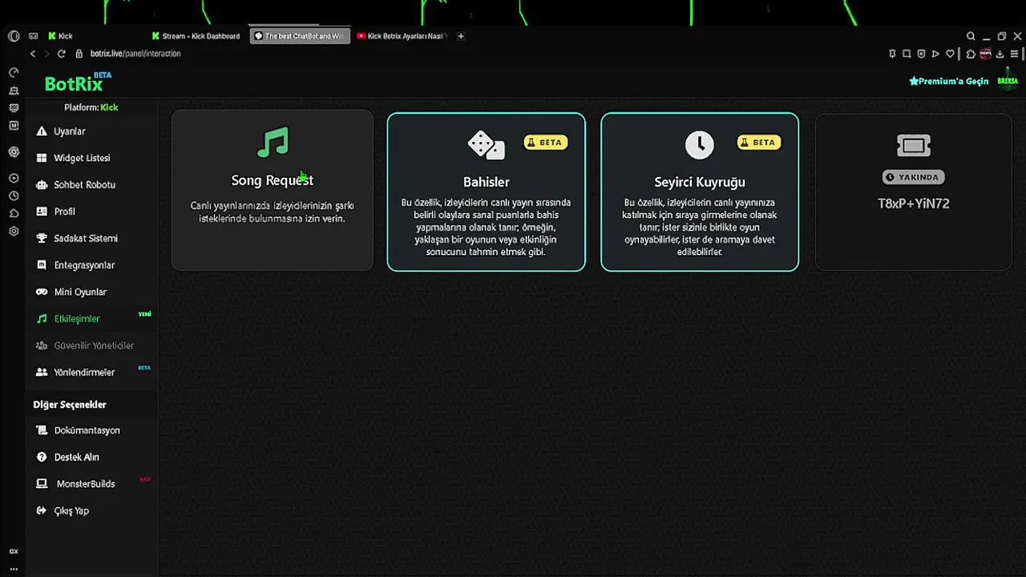Click the T8xP+YiN72 card title
Screen dimensions: 1026x577
coord(914,204)
